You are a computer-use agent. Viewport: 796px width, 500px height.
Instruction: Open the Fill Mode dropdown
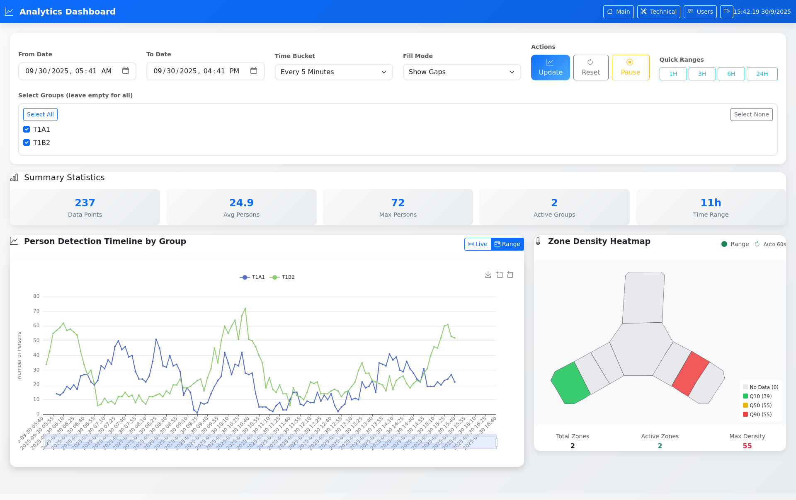coord(462,72)
